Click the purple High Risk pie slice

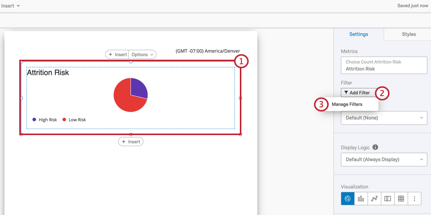[x=138, y=88]
